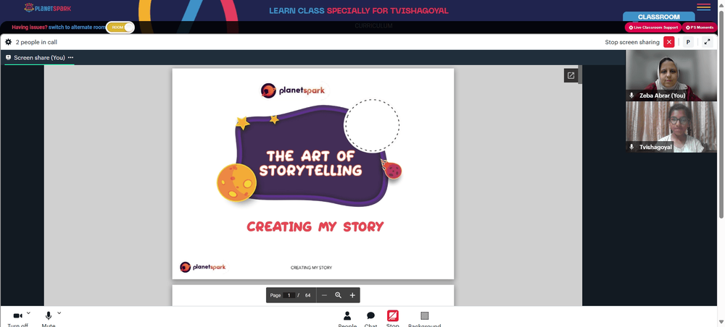Select the Screen share (You) tab
725x327 pixels.
click(x=39, y=58)
